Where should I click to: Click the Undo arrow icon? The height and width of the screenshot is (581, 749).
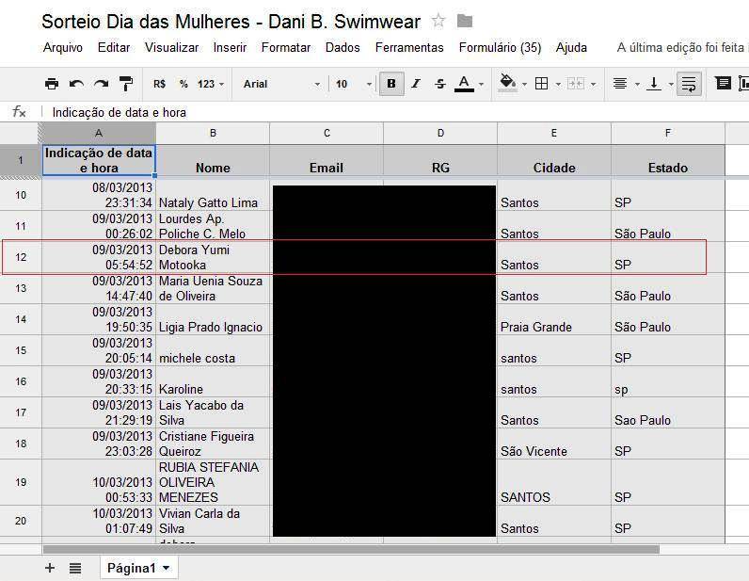(x=76, y=84)
